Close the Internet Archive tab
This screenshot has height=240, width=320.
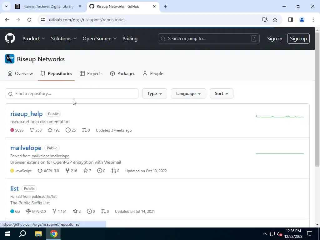[80, 6]
